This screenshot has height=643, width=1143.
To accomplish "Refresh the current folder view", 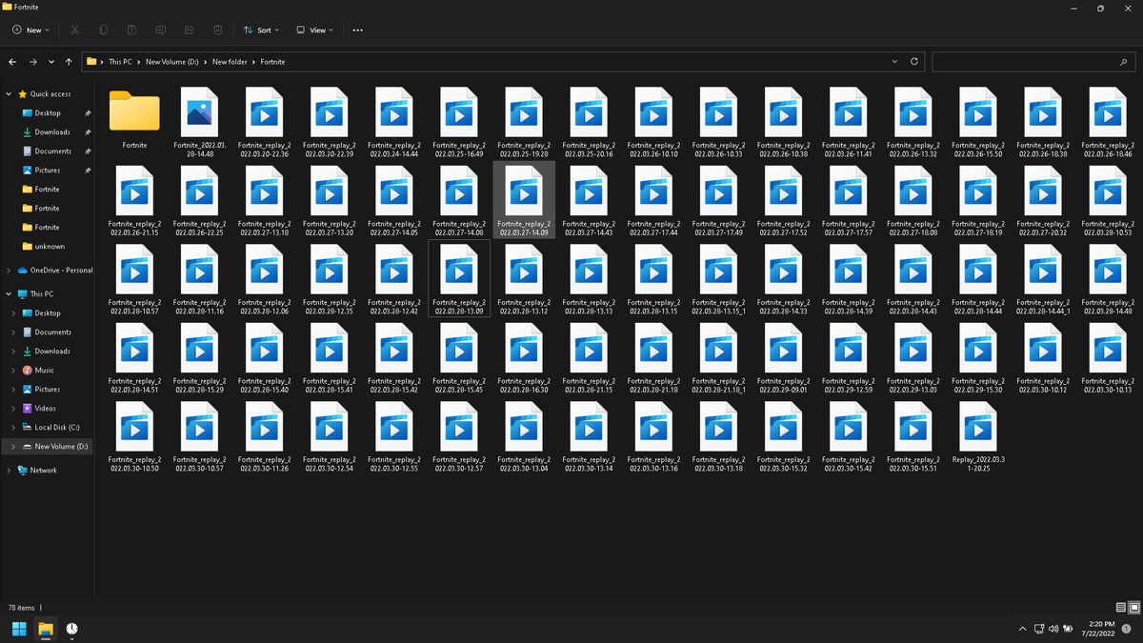I will [914, 61].
